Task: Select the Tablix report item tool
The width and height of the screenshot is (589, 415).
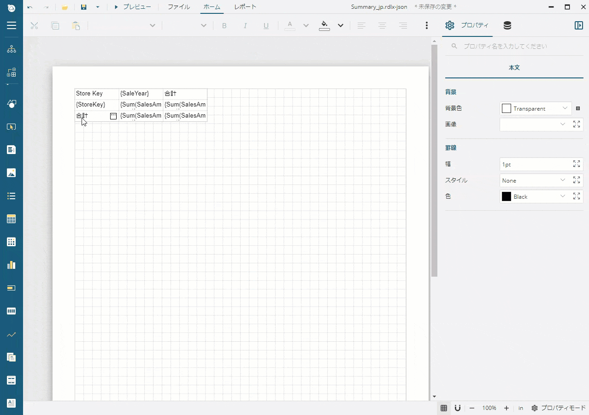Action: coord(11,242)
